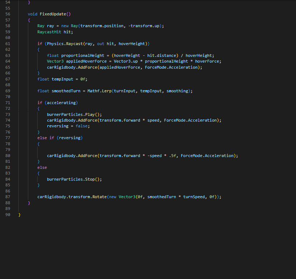Click reversing in the else-if condition
Viewport: 296px width, 279px height.
click(71, 138)
